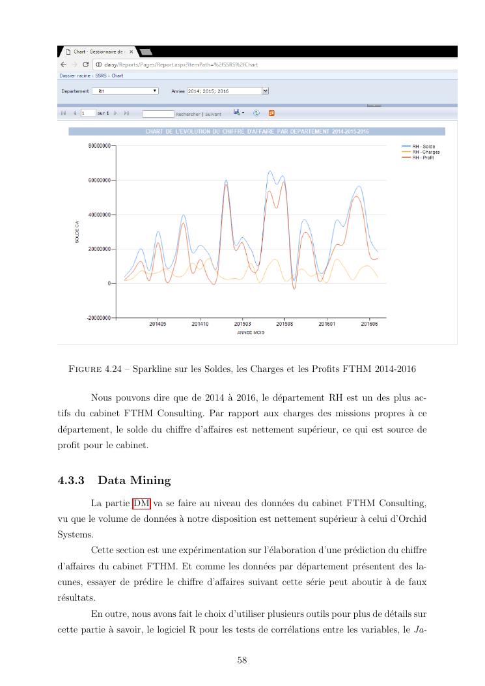The width and height of the screenshot is (485, 686).
Task: Select the Chart browser tab
Action: [x=98, y=51]
